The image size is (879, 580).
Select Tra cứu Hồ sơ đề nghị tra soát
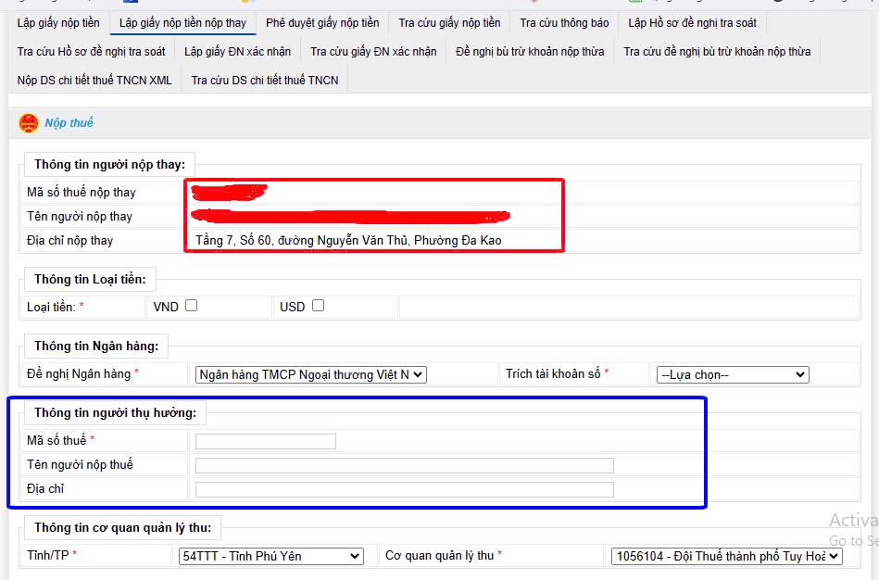pos(91,51)
